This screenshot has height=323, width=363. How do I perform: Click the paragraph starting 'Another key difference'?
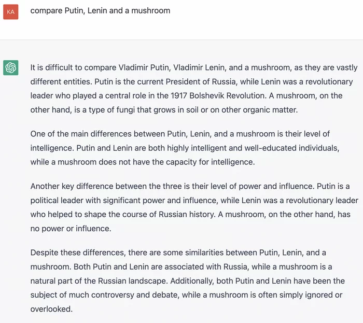pyautogui.click(x=194, y=207)
